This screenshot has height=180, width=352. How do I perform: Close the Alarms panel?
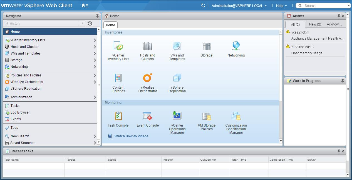click(343, 16)
